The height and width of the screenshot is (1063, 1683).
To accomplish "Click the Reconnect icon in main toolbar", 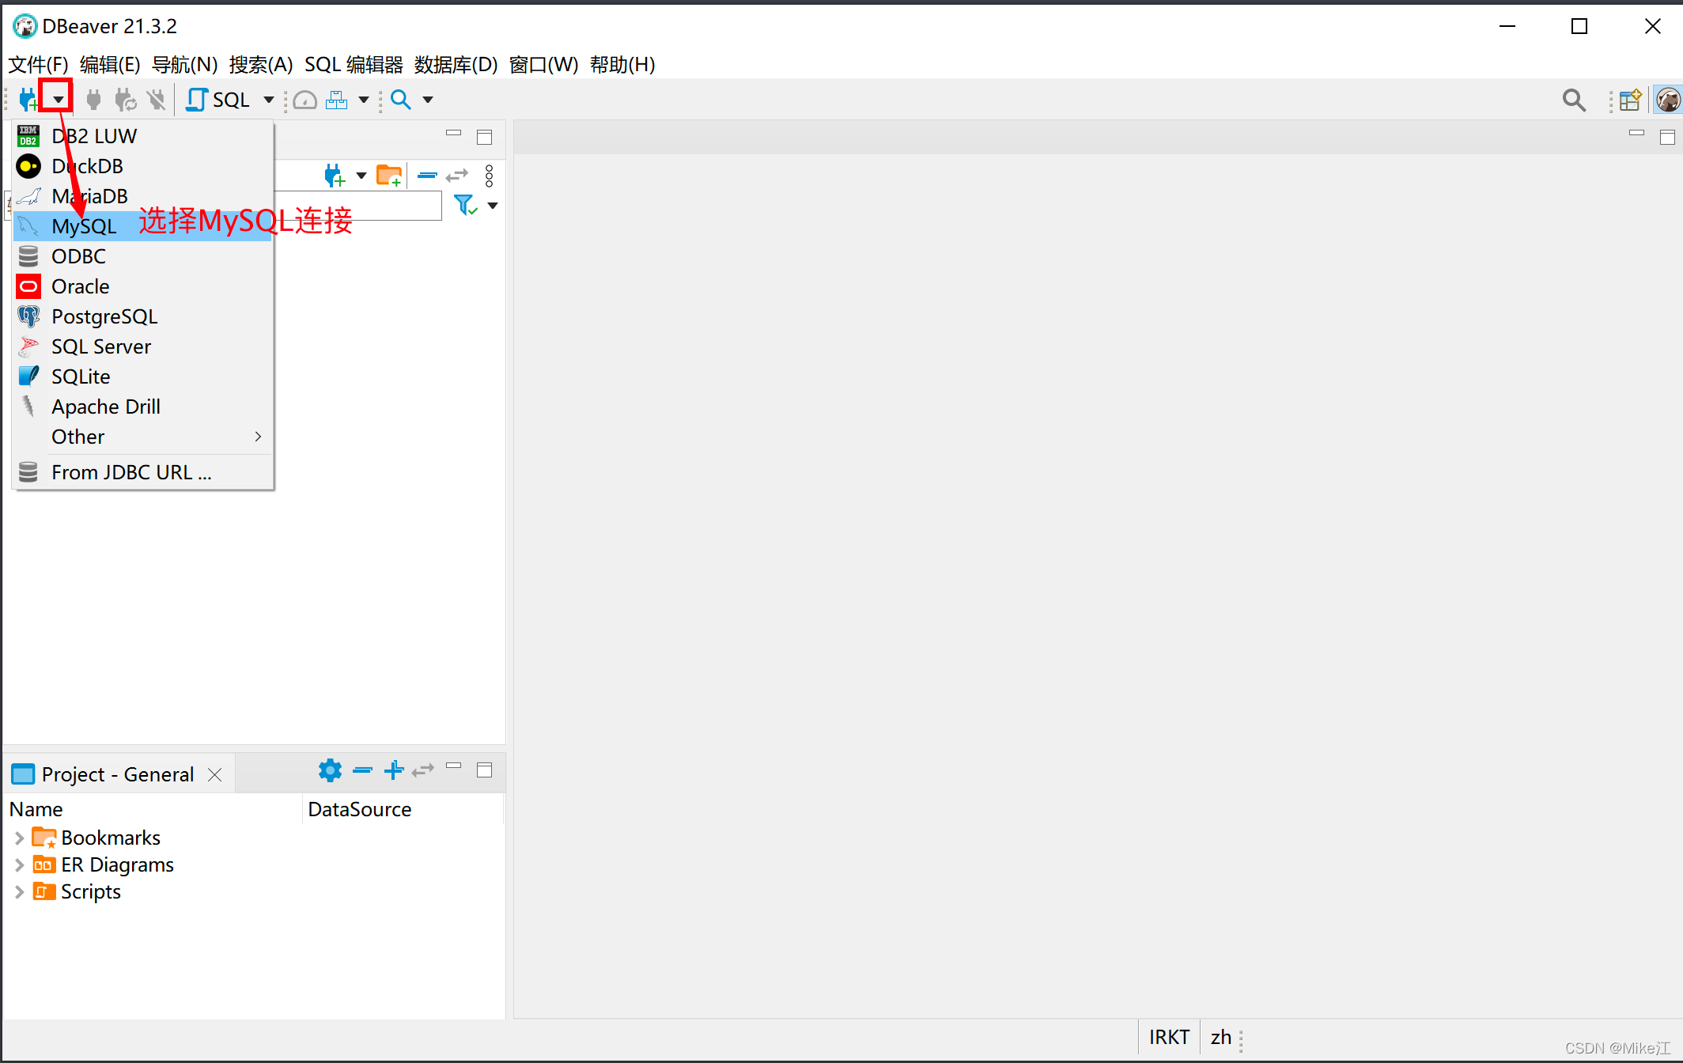I will click(x=125, y=100).
